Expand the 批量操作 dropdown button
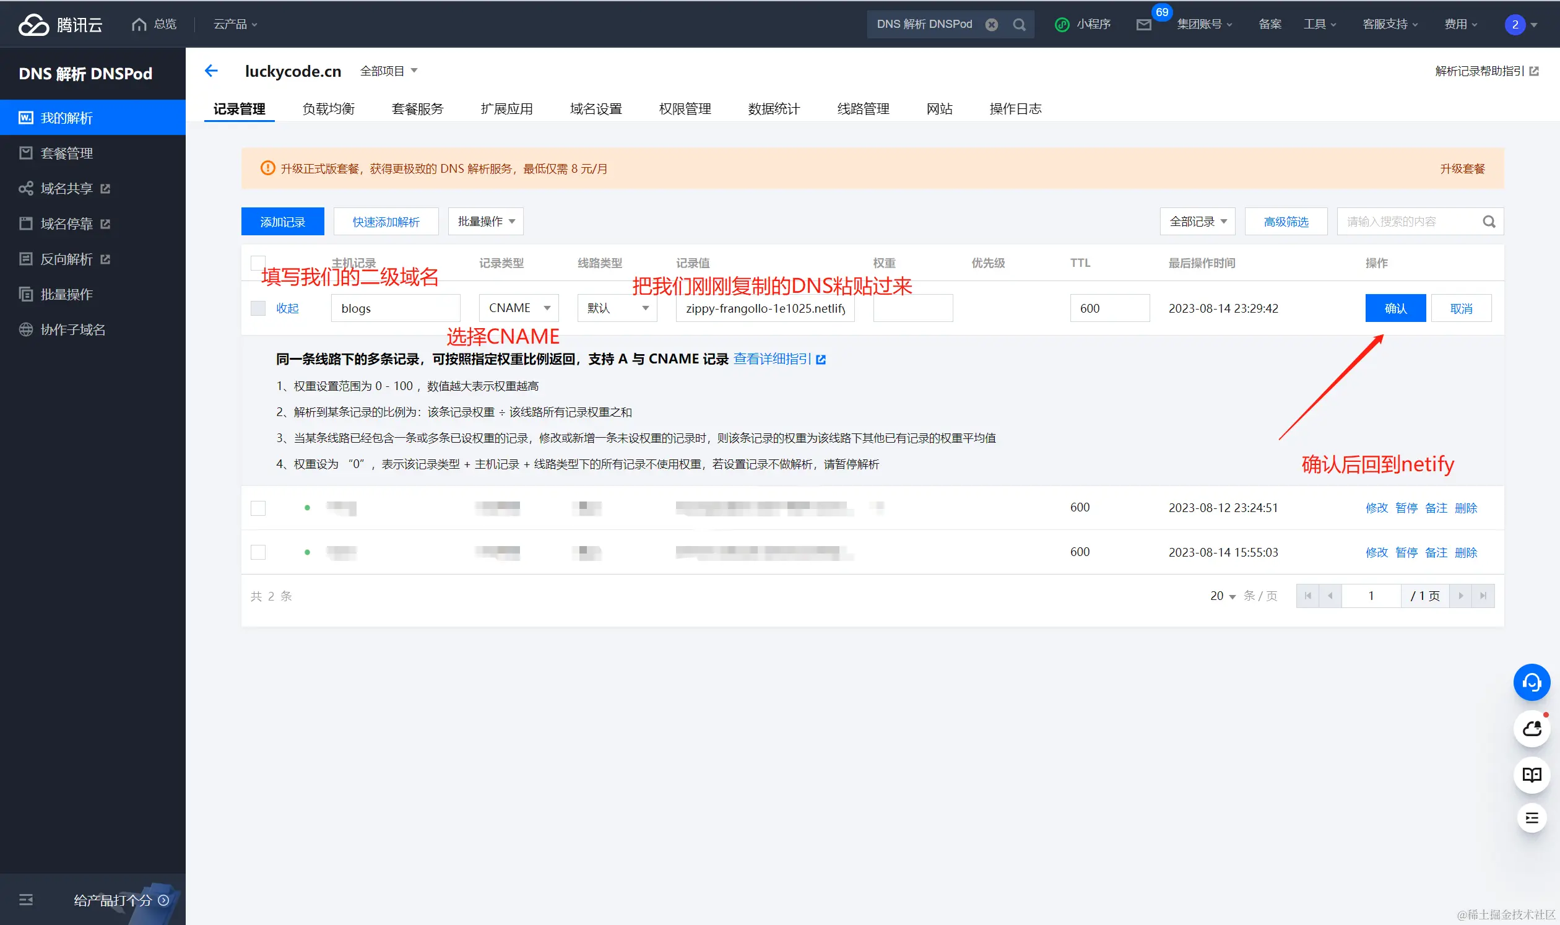1560x925 pixels. point(485,221)
